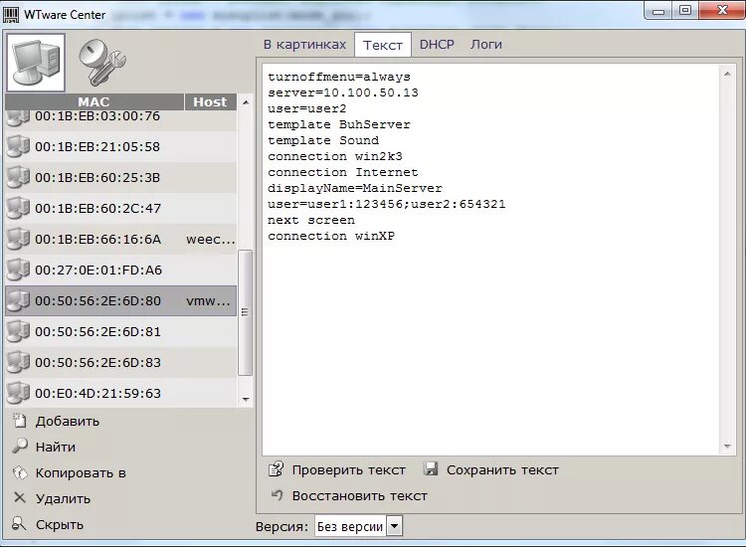Click the Добавить new document icon
Image resolution: width=746 pixels, height=548 pixels.
tap(20, 421)
